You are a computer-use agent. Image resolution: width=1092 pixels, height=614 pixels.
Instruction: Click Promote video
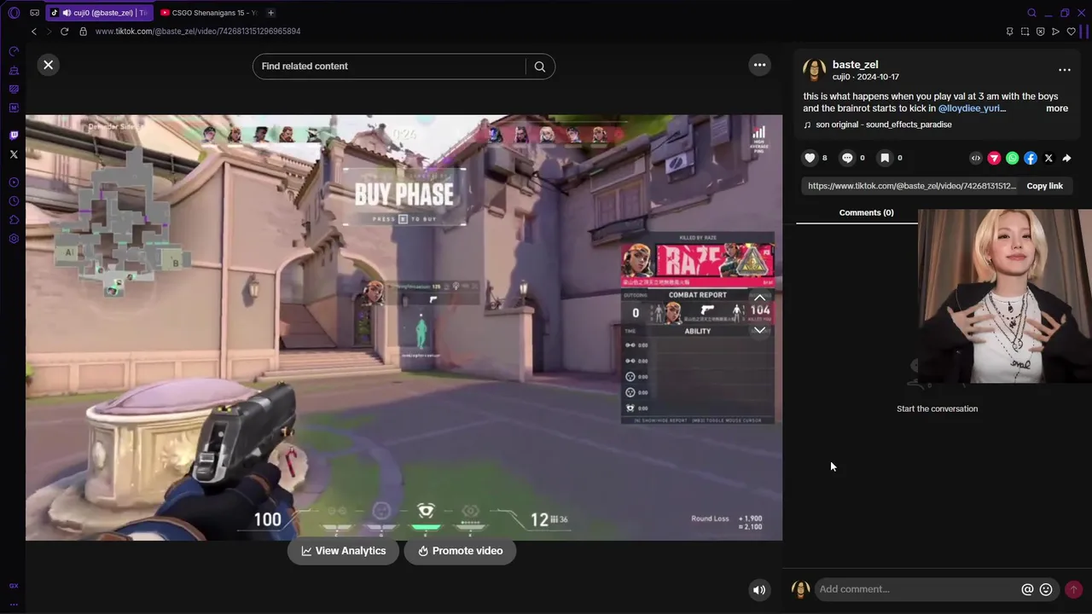[460, 551]
